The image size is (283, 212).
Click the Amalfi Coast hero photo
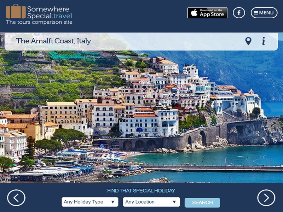(141, 117)
